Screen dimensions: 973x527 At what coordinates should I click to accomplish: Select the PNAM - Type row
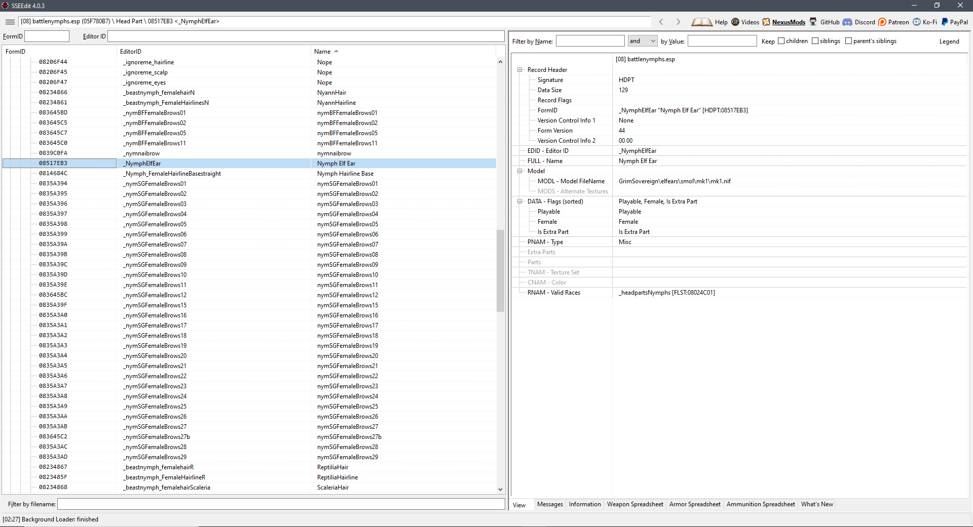click(739, 242)
